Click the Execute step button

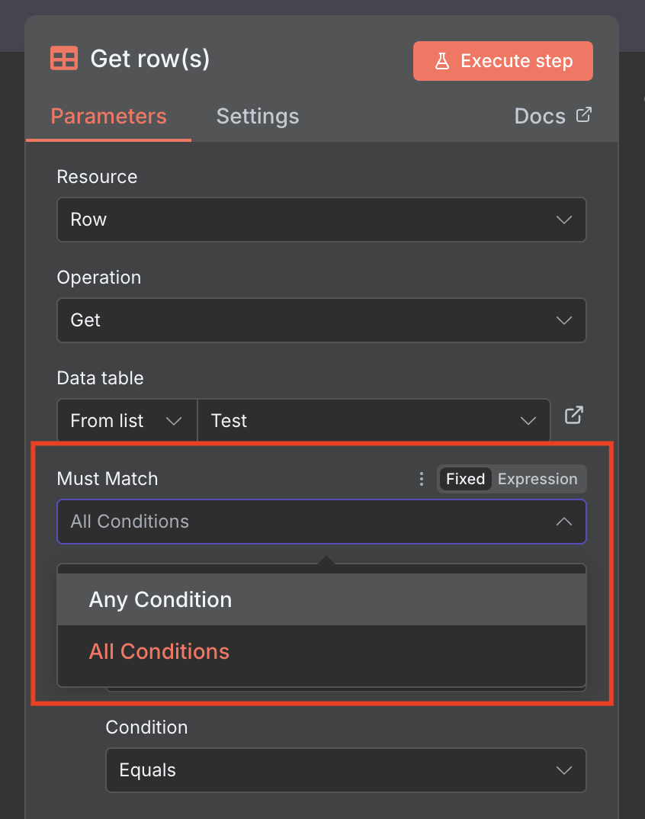point(503,61)
